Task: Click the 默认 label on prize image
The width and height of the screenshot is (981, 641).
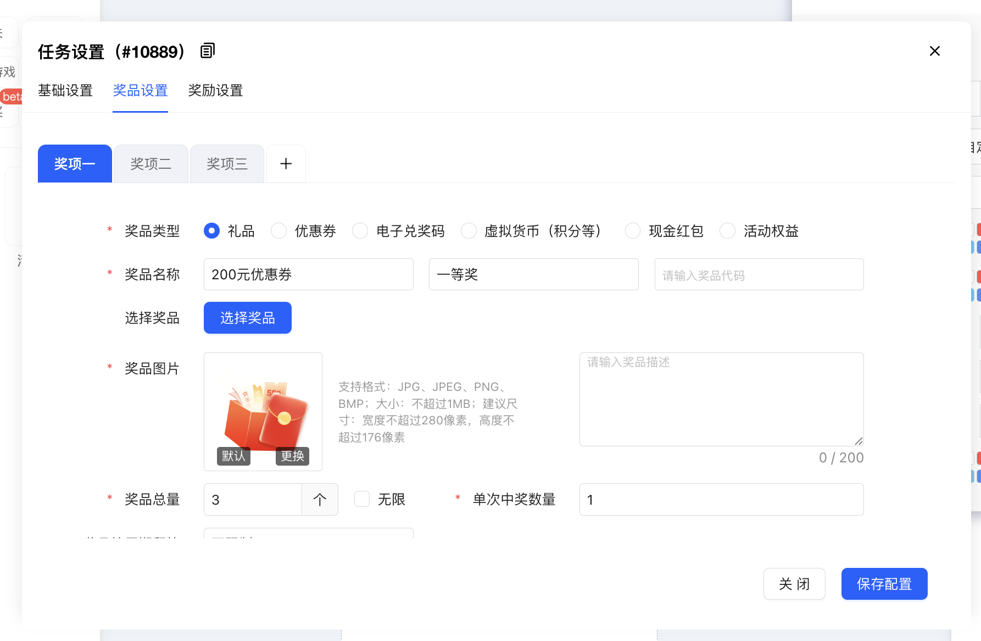Action: coord(233,456)
